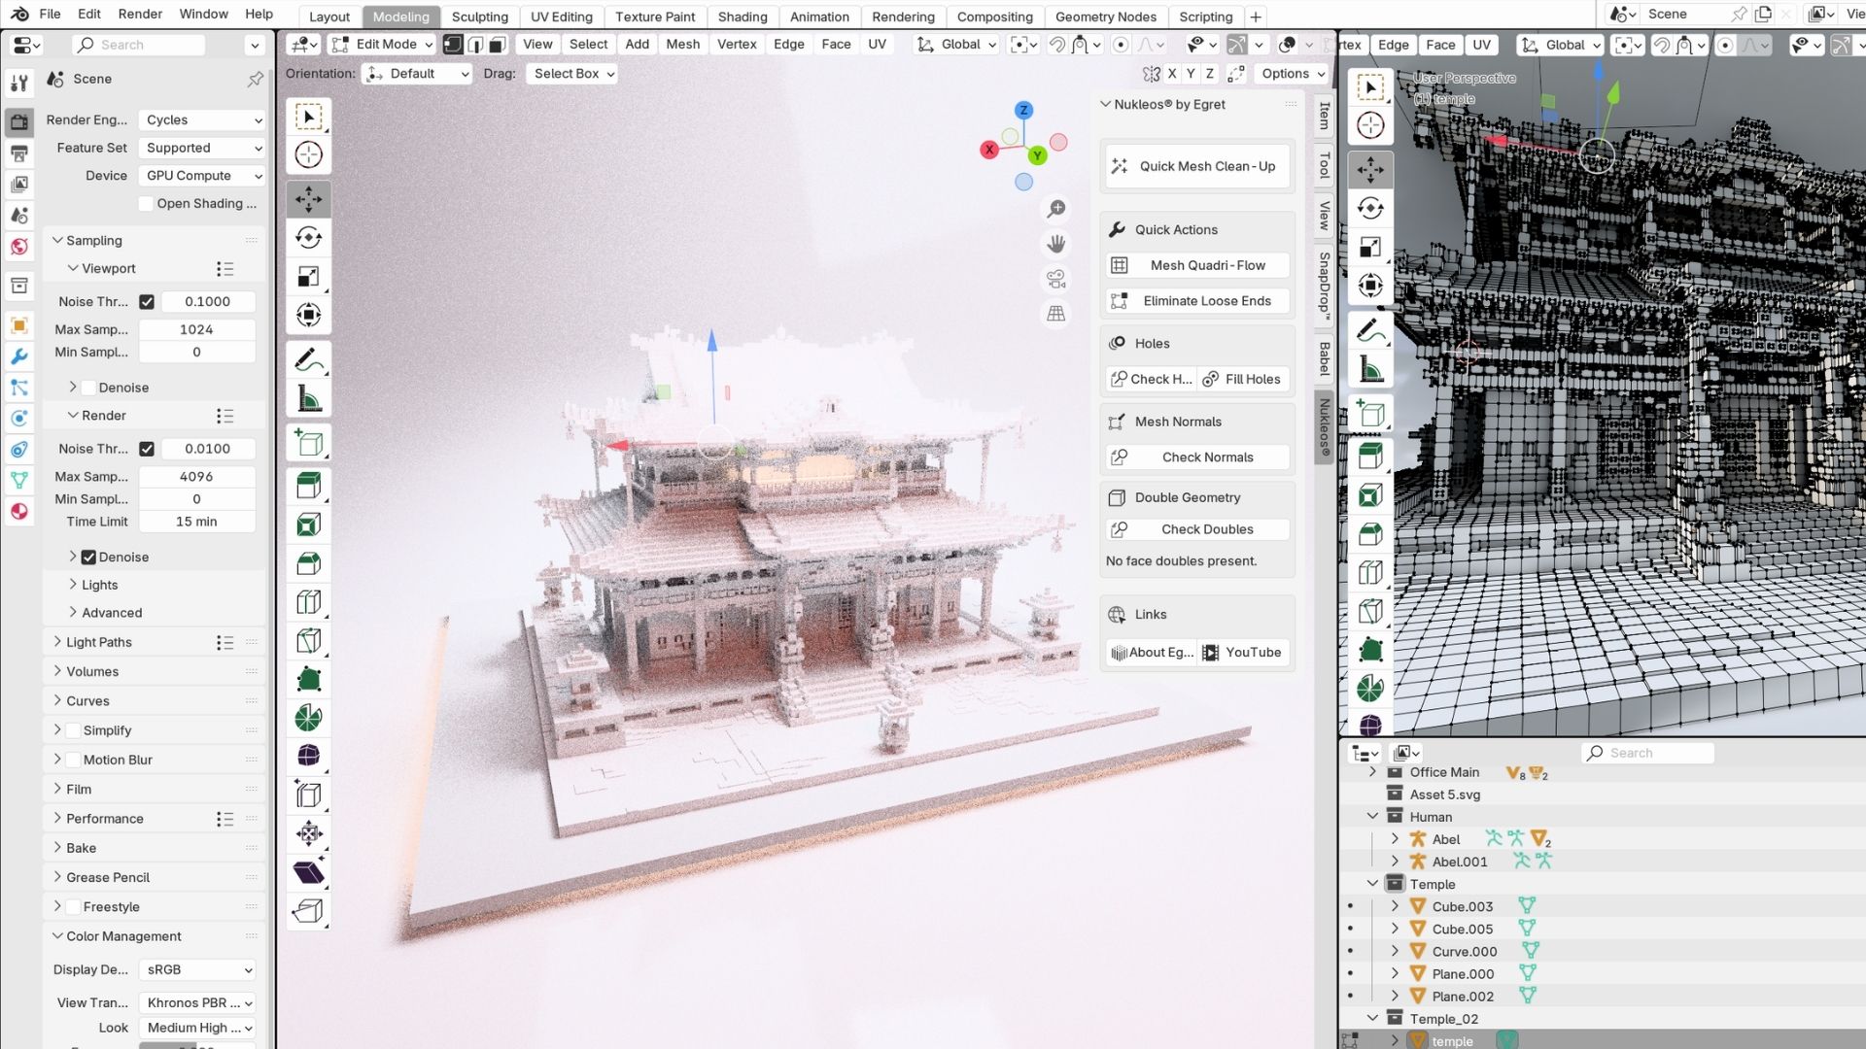This screenshot has height=1049, width=1866.
Task: Open the Mesh menu in viewport header
Action: (x=682, y=44)
